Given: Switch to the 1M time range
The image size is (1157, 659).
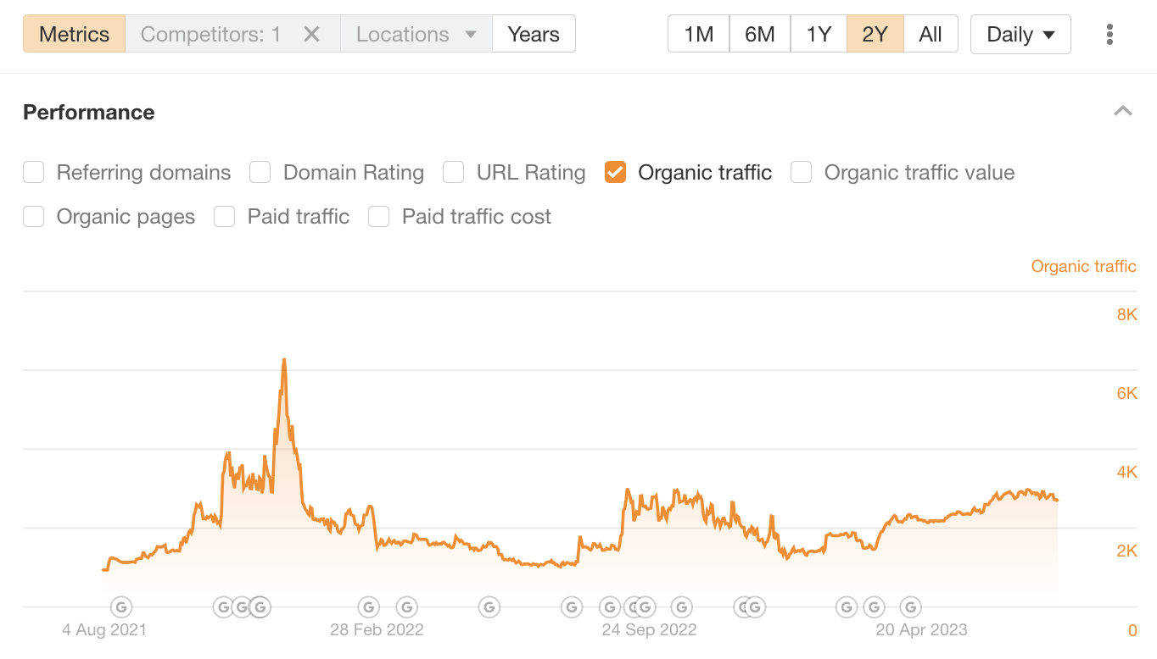Looking at the screenshot, I should [698, 34].
